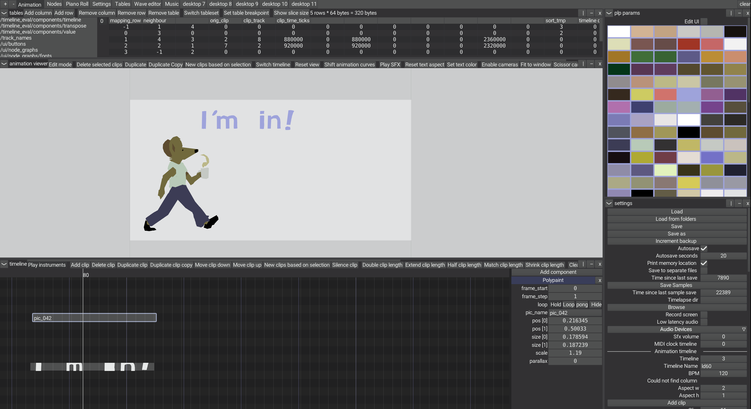Image resolution: width=751 pixels, height=409 pixels.
Task: Enable Low latency audio checkbox
Action: 704,322
